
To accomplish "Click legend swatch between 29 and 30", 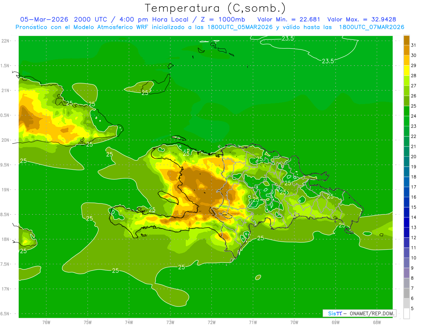I will tap(406, 61).
